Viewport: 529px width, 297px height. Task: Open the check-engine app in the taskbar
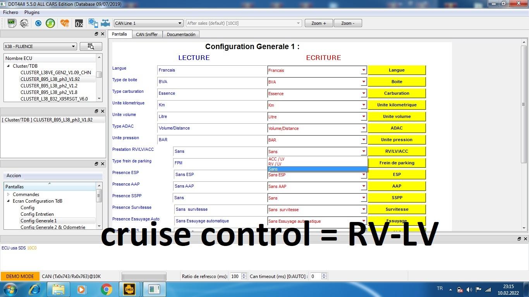[x=129, y=289]
